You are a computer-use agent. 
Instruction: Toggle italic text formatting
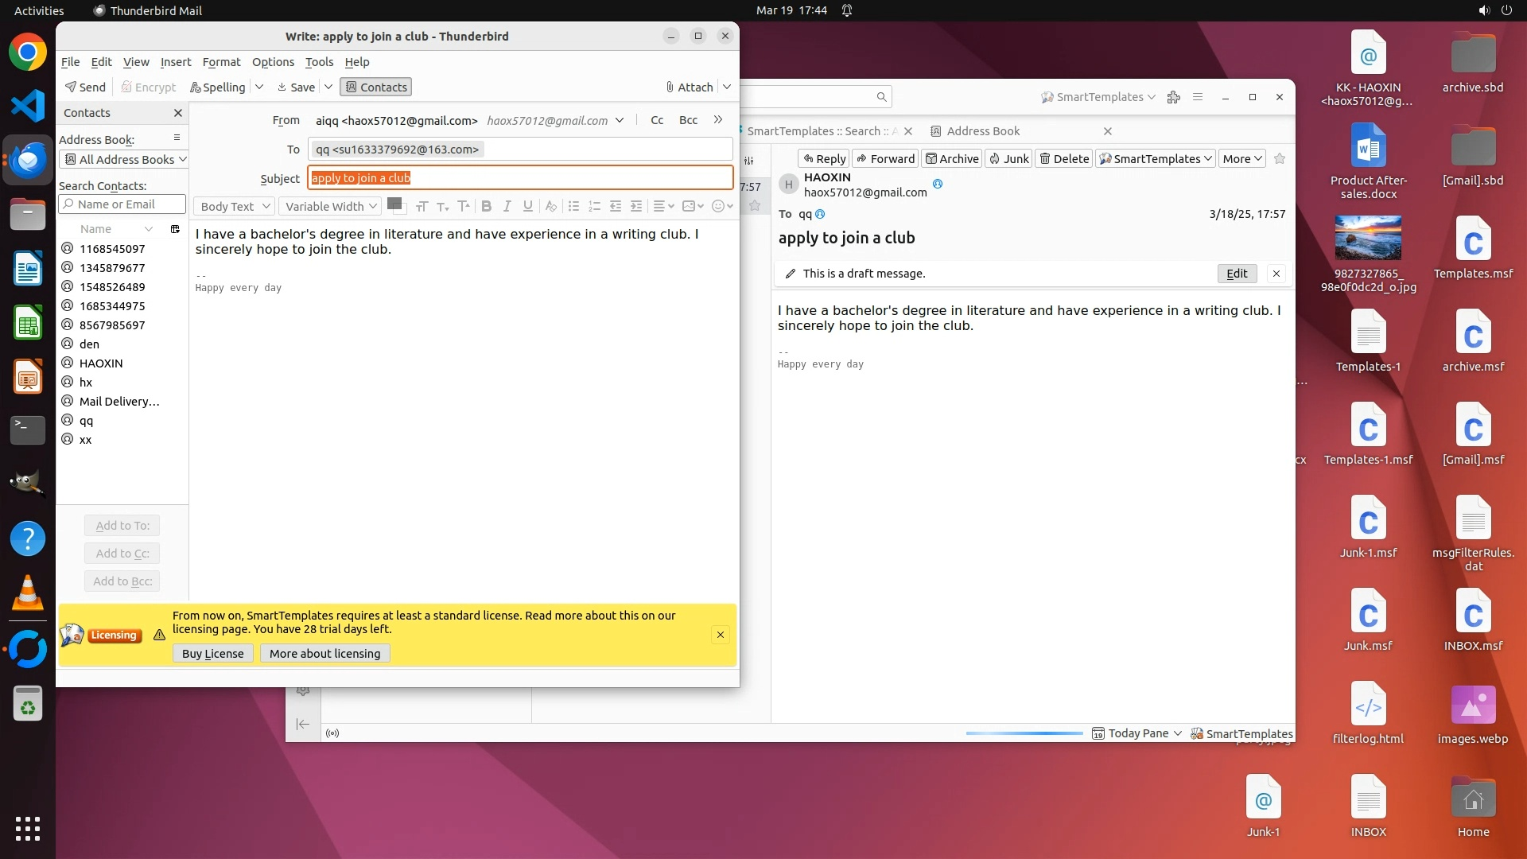pos(507,206)
